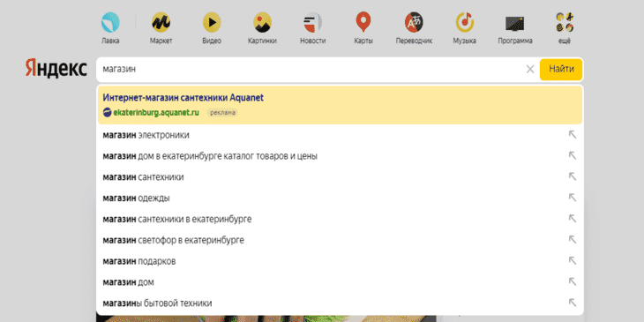
Task: Open the Новости service icon
Action: pyautogui.click(x=313, y=22)
